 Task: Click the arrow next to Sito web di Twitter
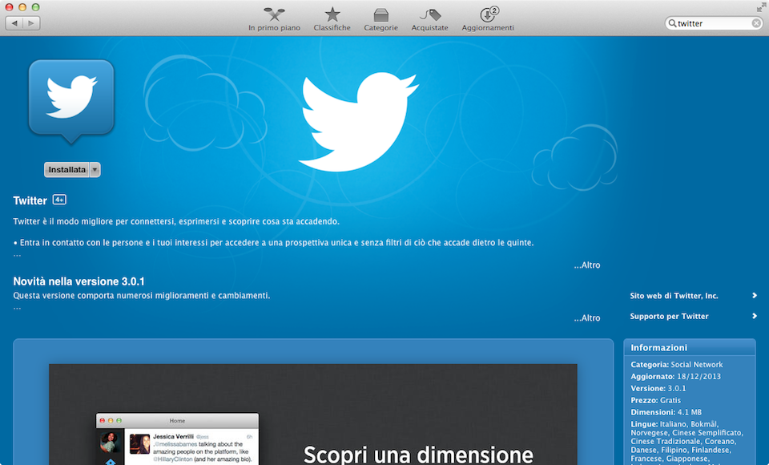(x=755, y=295)
